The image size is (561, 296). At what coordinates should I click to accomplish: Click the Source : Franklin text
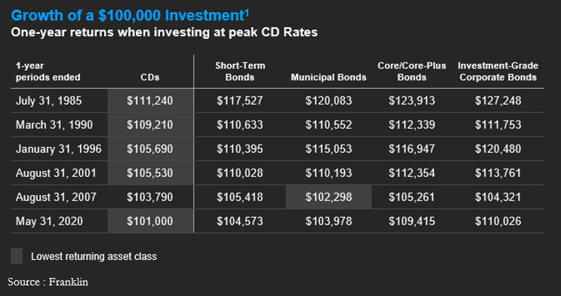(48, 282)
